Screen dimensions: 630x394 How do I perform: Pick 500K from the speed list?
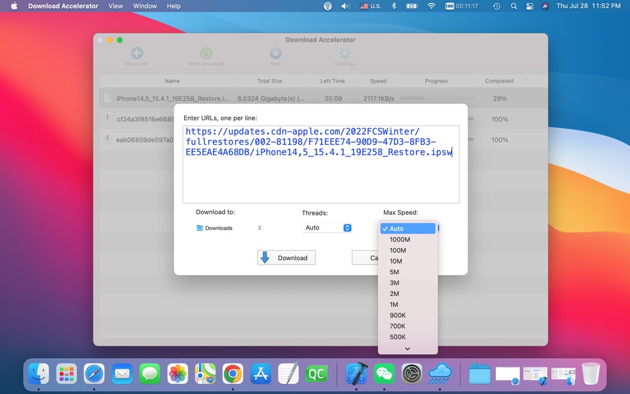(x=408, y=337)
